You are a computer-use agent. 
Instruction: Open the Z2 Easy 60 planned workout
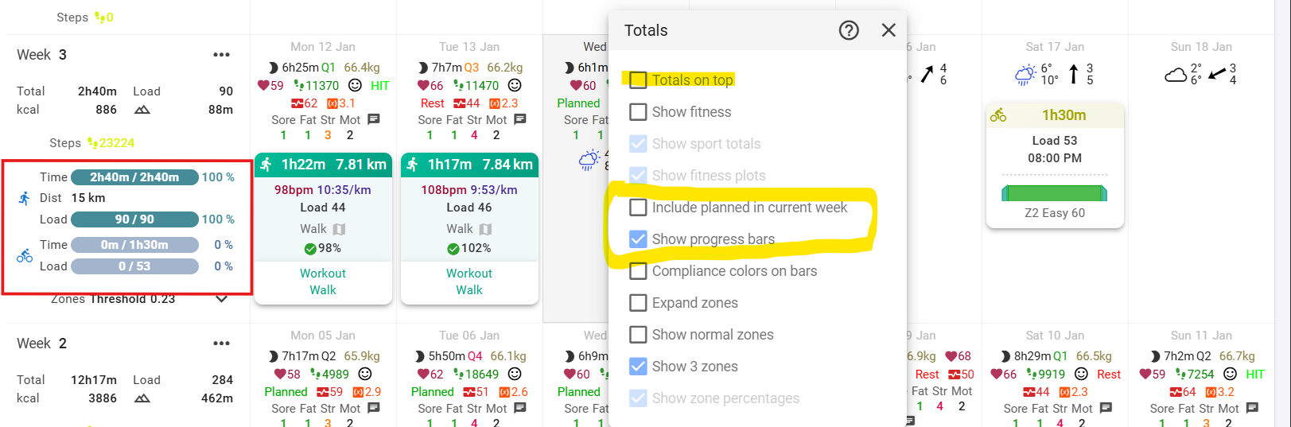click(x=1055, y=212)
